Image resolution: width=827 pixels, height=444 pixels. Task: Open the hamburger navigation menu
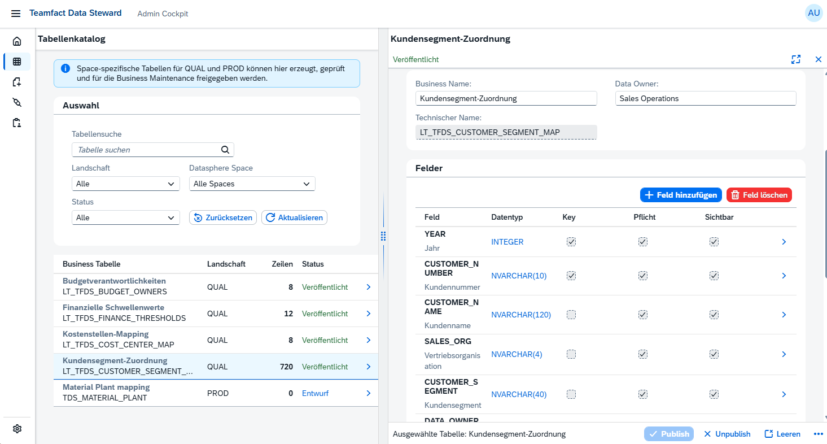pyautogui.click(x=16, y=14)
